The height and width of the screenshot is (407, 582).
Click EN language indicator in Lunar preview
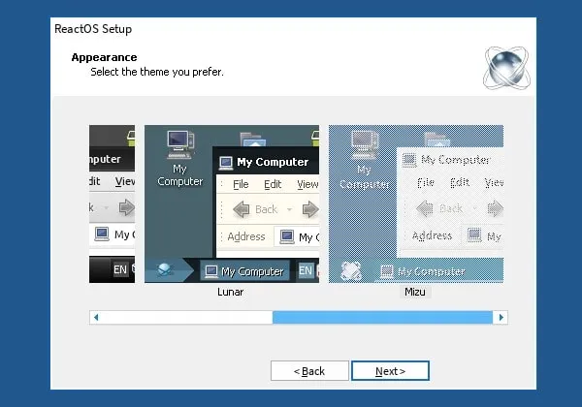point(307,271)
